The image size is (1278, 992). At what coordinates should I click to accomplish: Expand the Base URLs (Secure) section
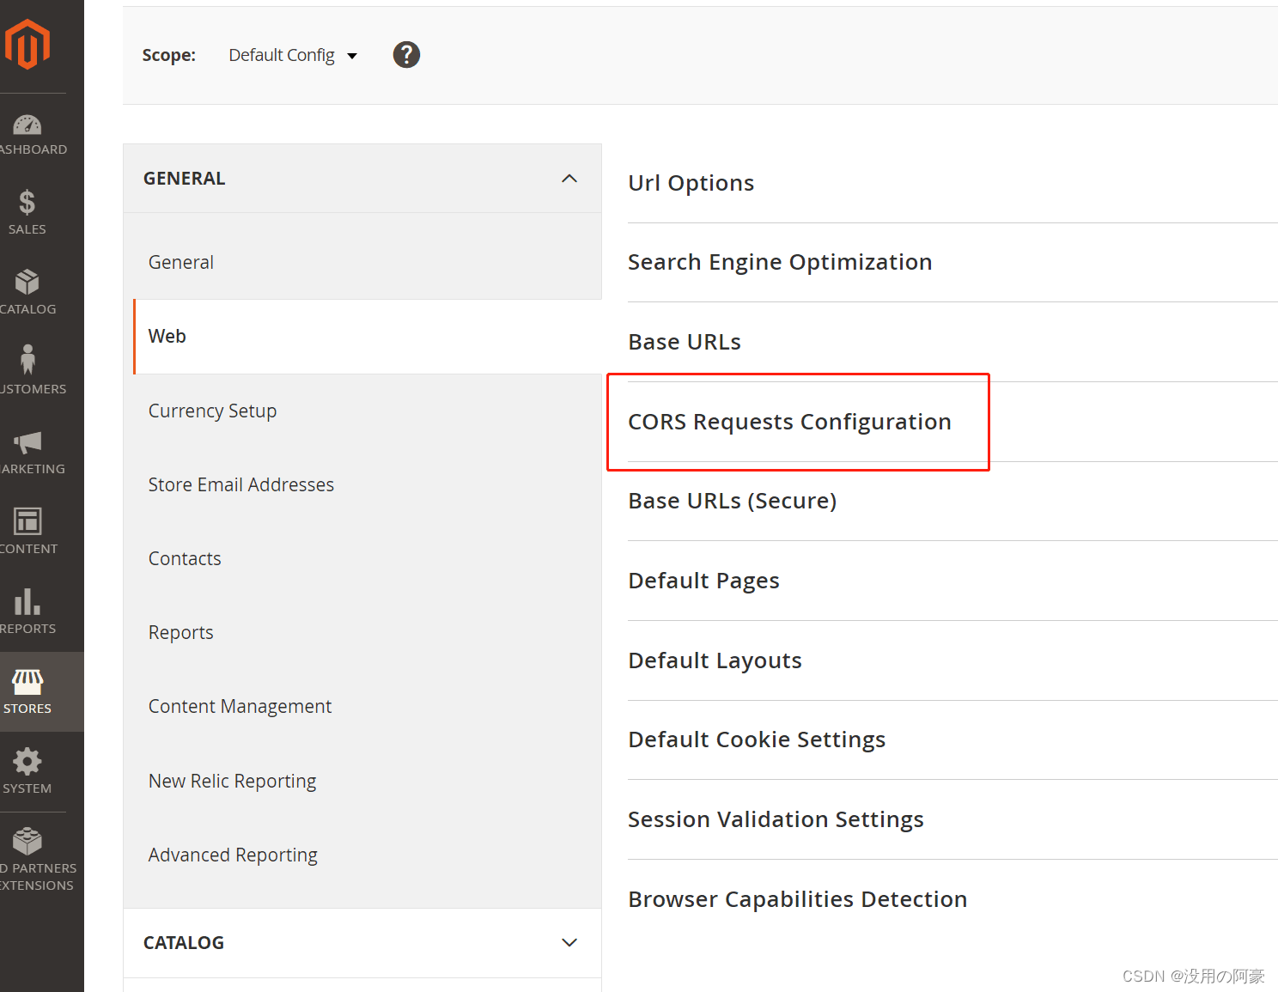(732, 501)
